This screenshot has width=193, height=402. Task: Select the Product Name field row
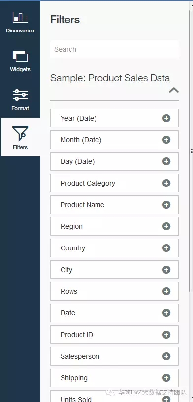click(x=114, y=205)
